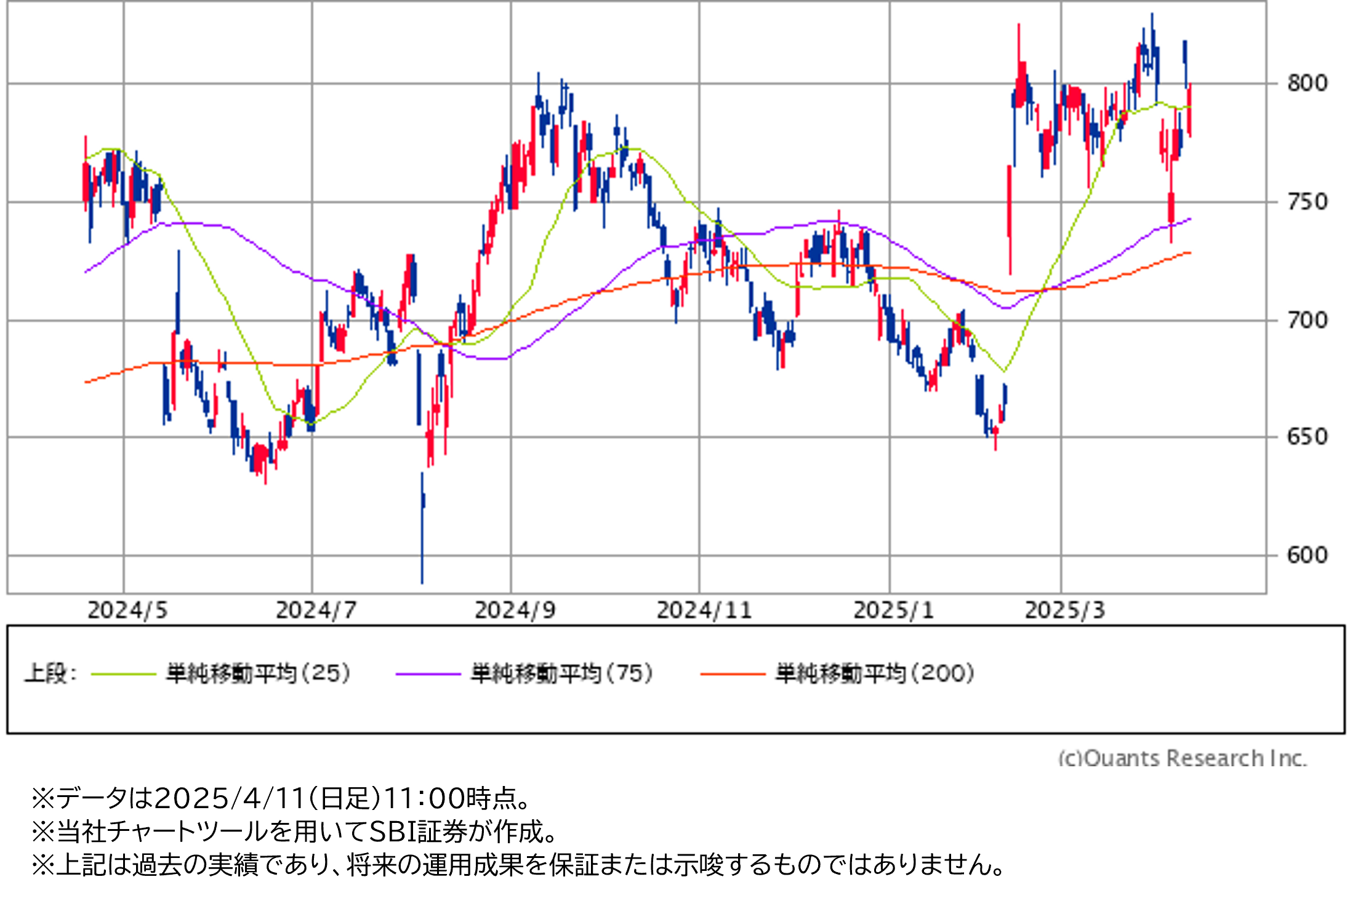Click the 2025/1 date axis label

pyautogui.click(x=893, y=611)
